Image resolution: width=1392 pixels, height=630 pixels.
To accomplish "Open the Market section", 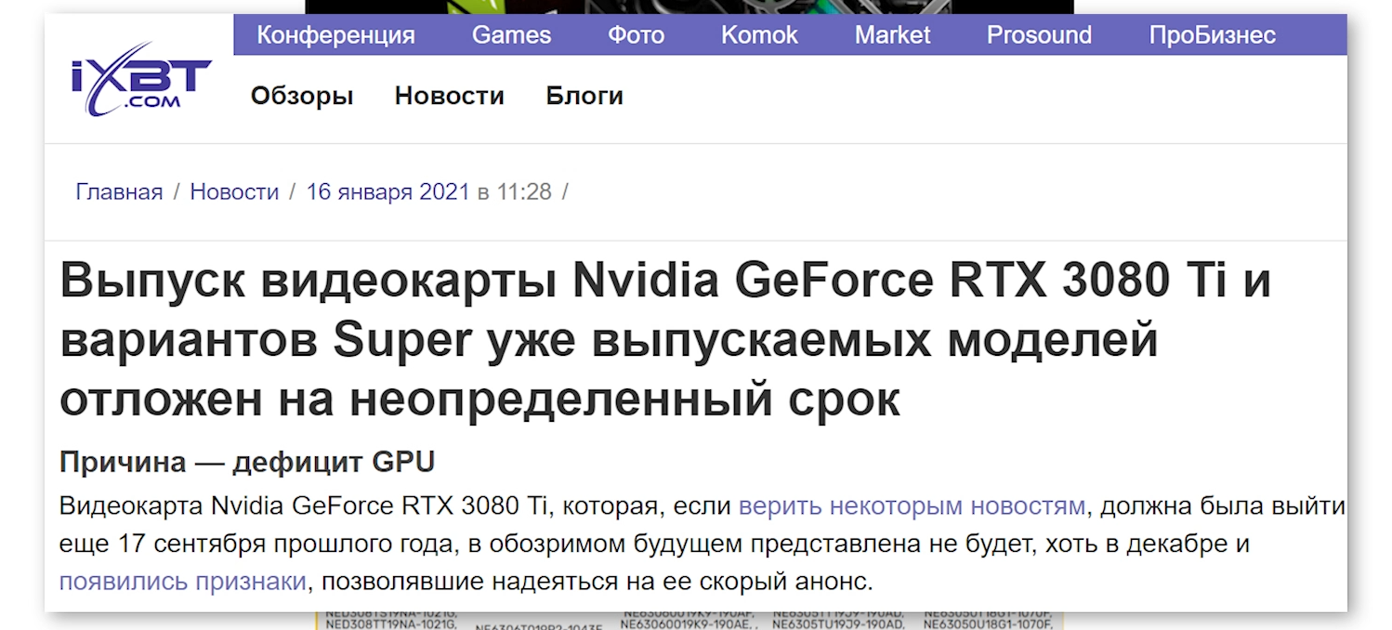I will pos(892,35).
